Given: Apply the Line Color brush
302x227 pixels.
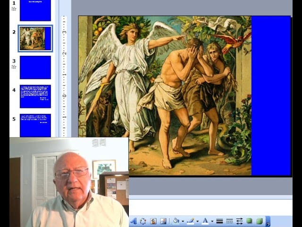Looking at the screenshot, I should [x=191, y=221].
